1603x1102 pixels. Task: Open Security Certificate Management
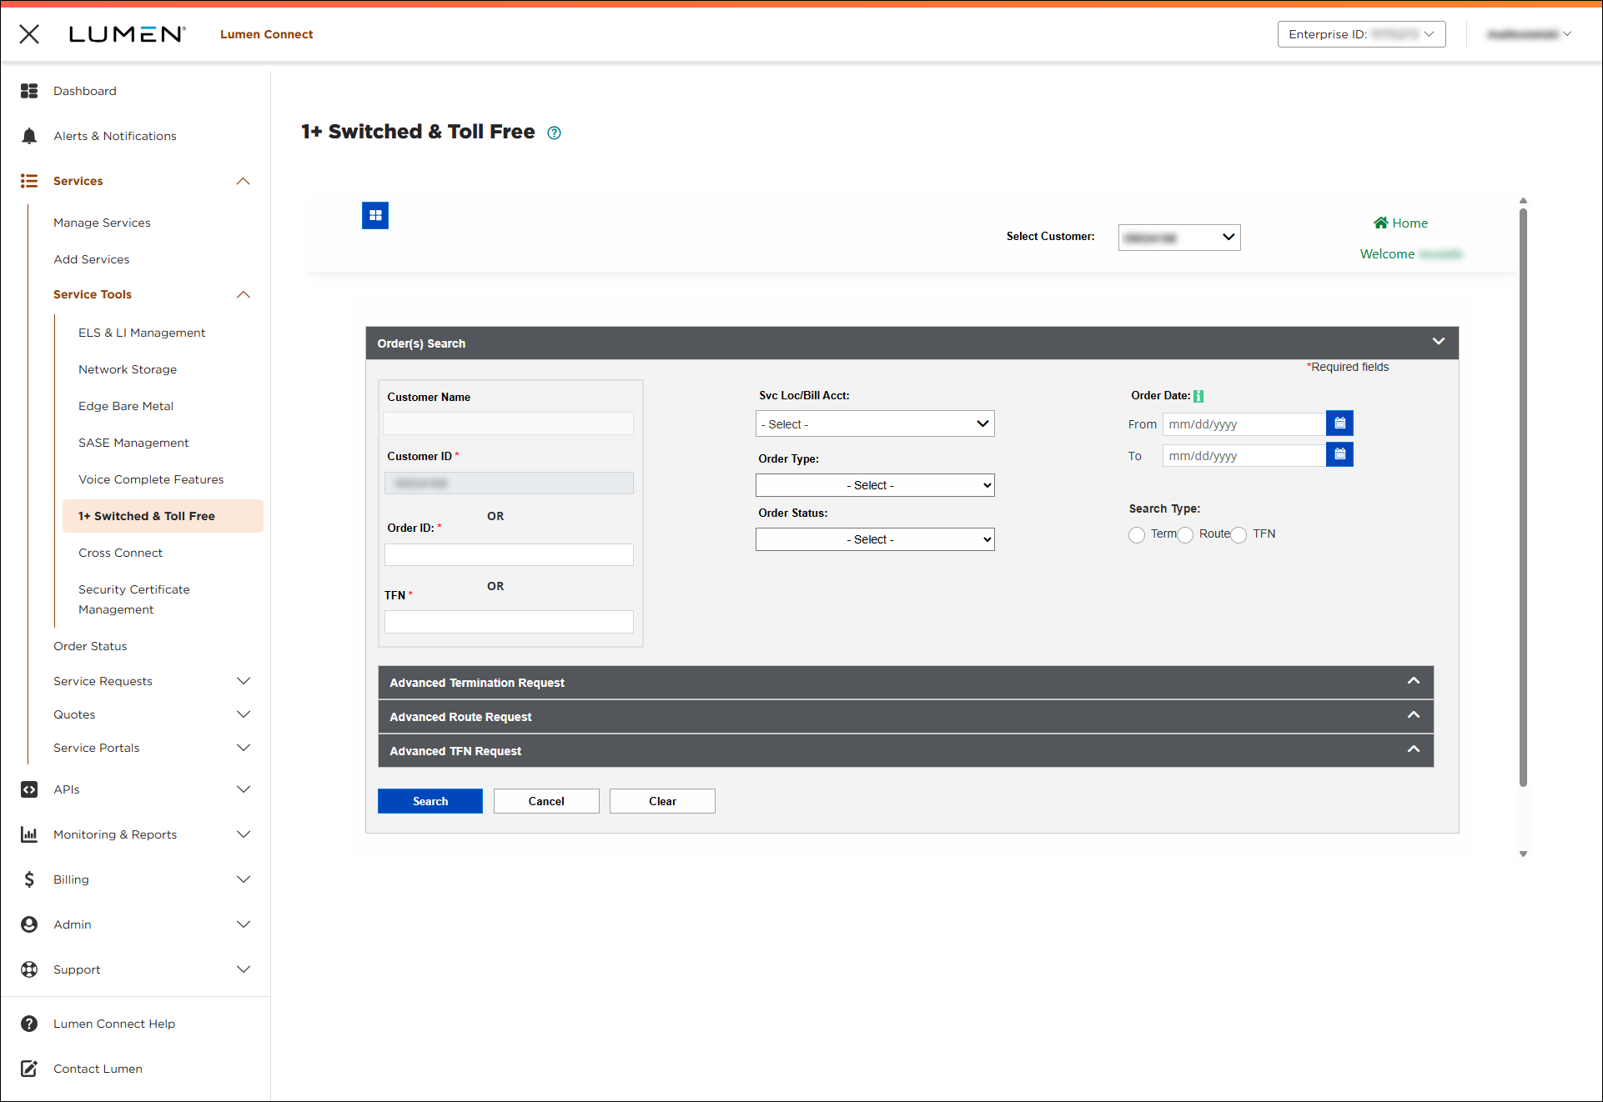[x=134, y=599]
